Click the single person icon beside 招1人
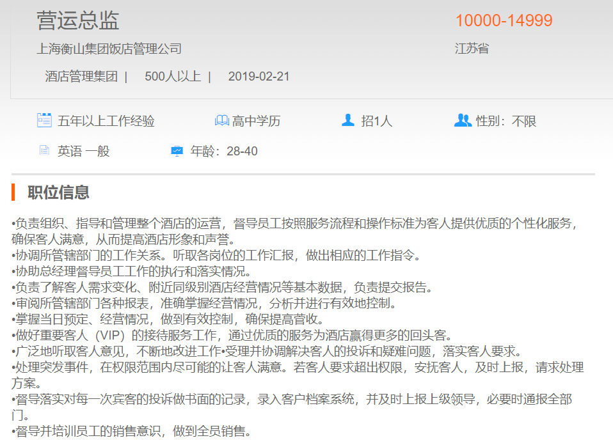The width and height of the screenshot is (613, 445). point(348,120)
